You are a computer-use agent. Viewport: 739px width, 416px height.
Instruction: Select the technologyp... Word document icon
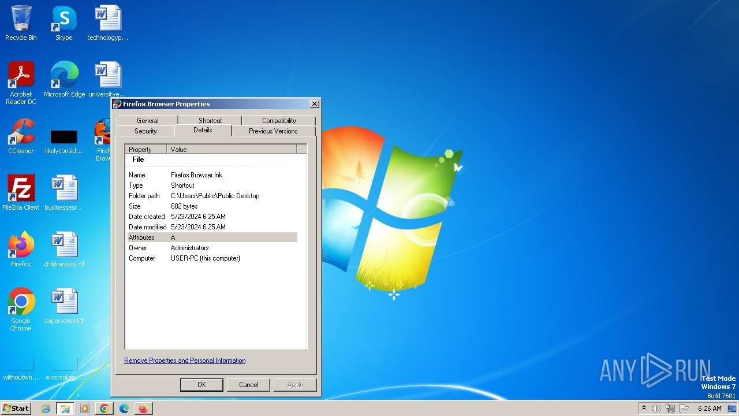point(107,23)
